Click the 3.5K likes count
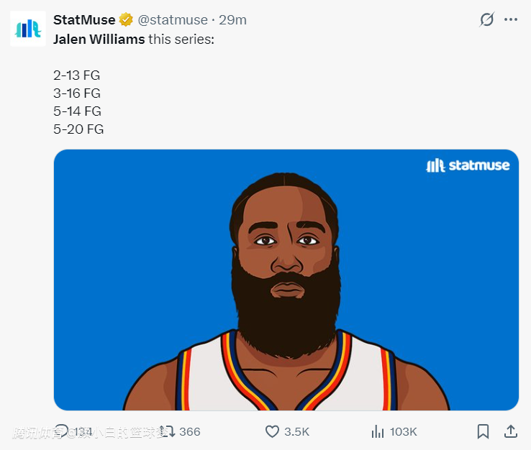Viewport: 531px width, 450px height. [296, 432]
